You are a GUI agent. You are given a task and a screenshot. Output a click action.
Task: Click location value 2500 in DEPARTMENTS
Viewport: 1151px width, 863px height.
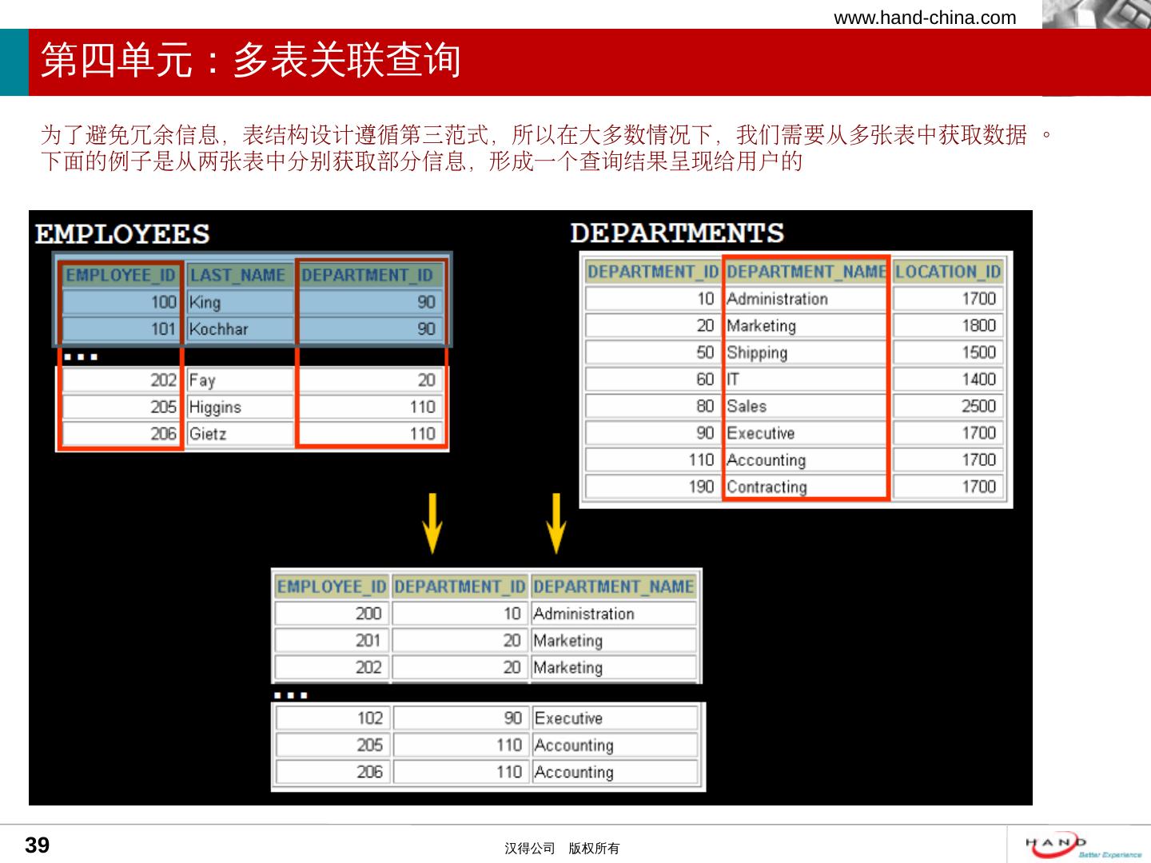(946, 406)
